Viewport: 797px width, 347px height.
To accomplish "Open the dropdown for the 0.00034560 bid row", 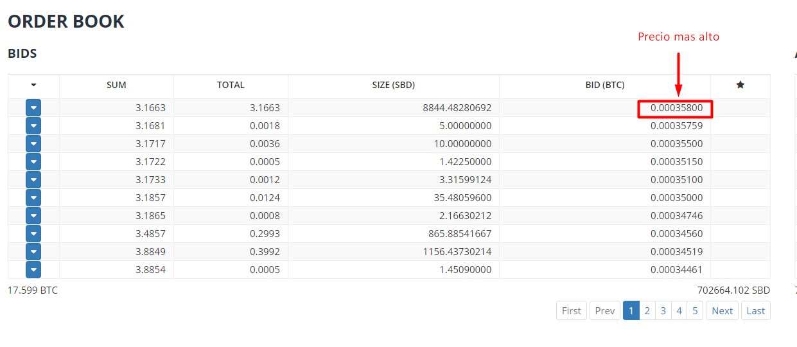I will 33,234.
